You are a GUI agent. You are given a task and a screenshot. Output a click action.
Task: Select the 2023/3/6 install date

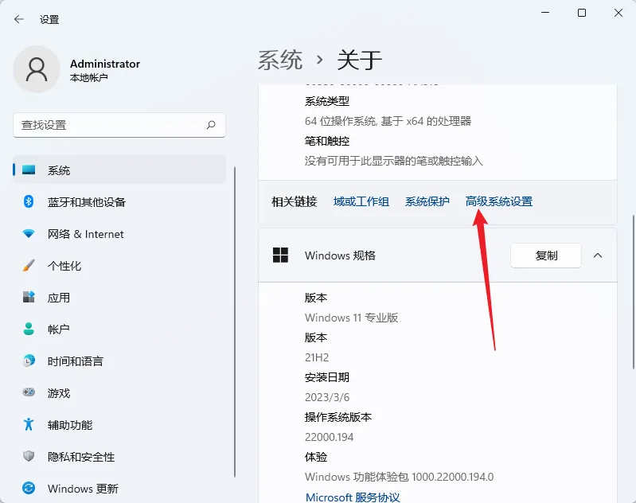pos(327,397)
